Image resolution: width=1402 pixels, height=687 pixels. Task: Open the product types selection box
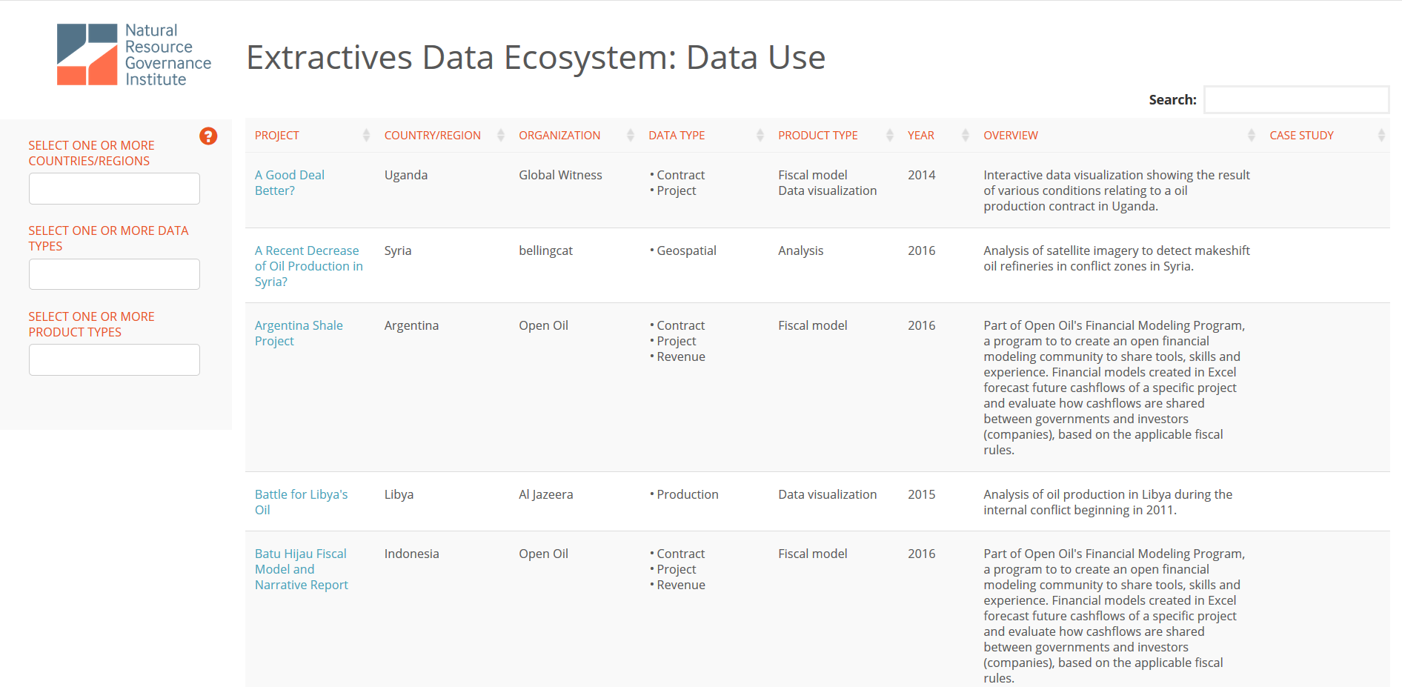click(114, 360)
